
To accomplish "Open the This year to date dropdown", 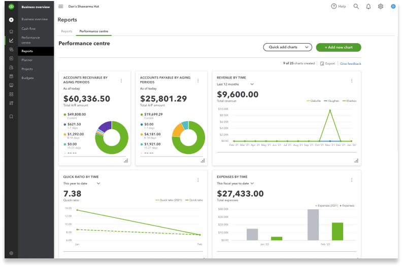I will point(82,183).
